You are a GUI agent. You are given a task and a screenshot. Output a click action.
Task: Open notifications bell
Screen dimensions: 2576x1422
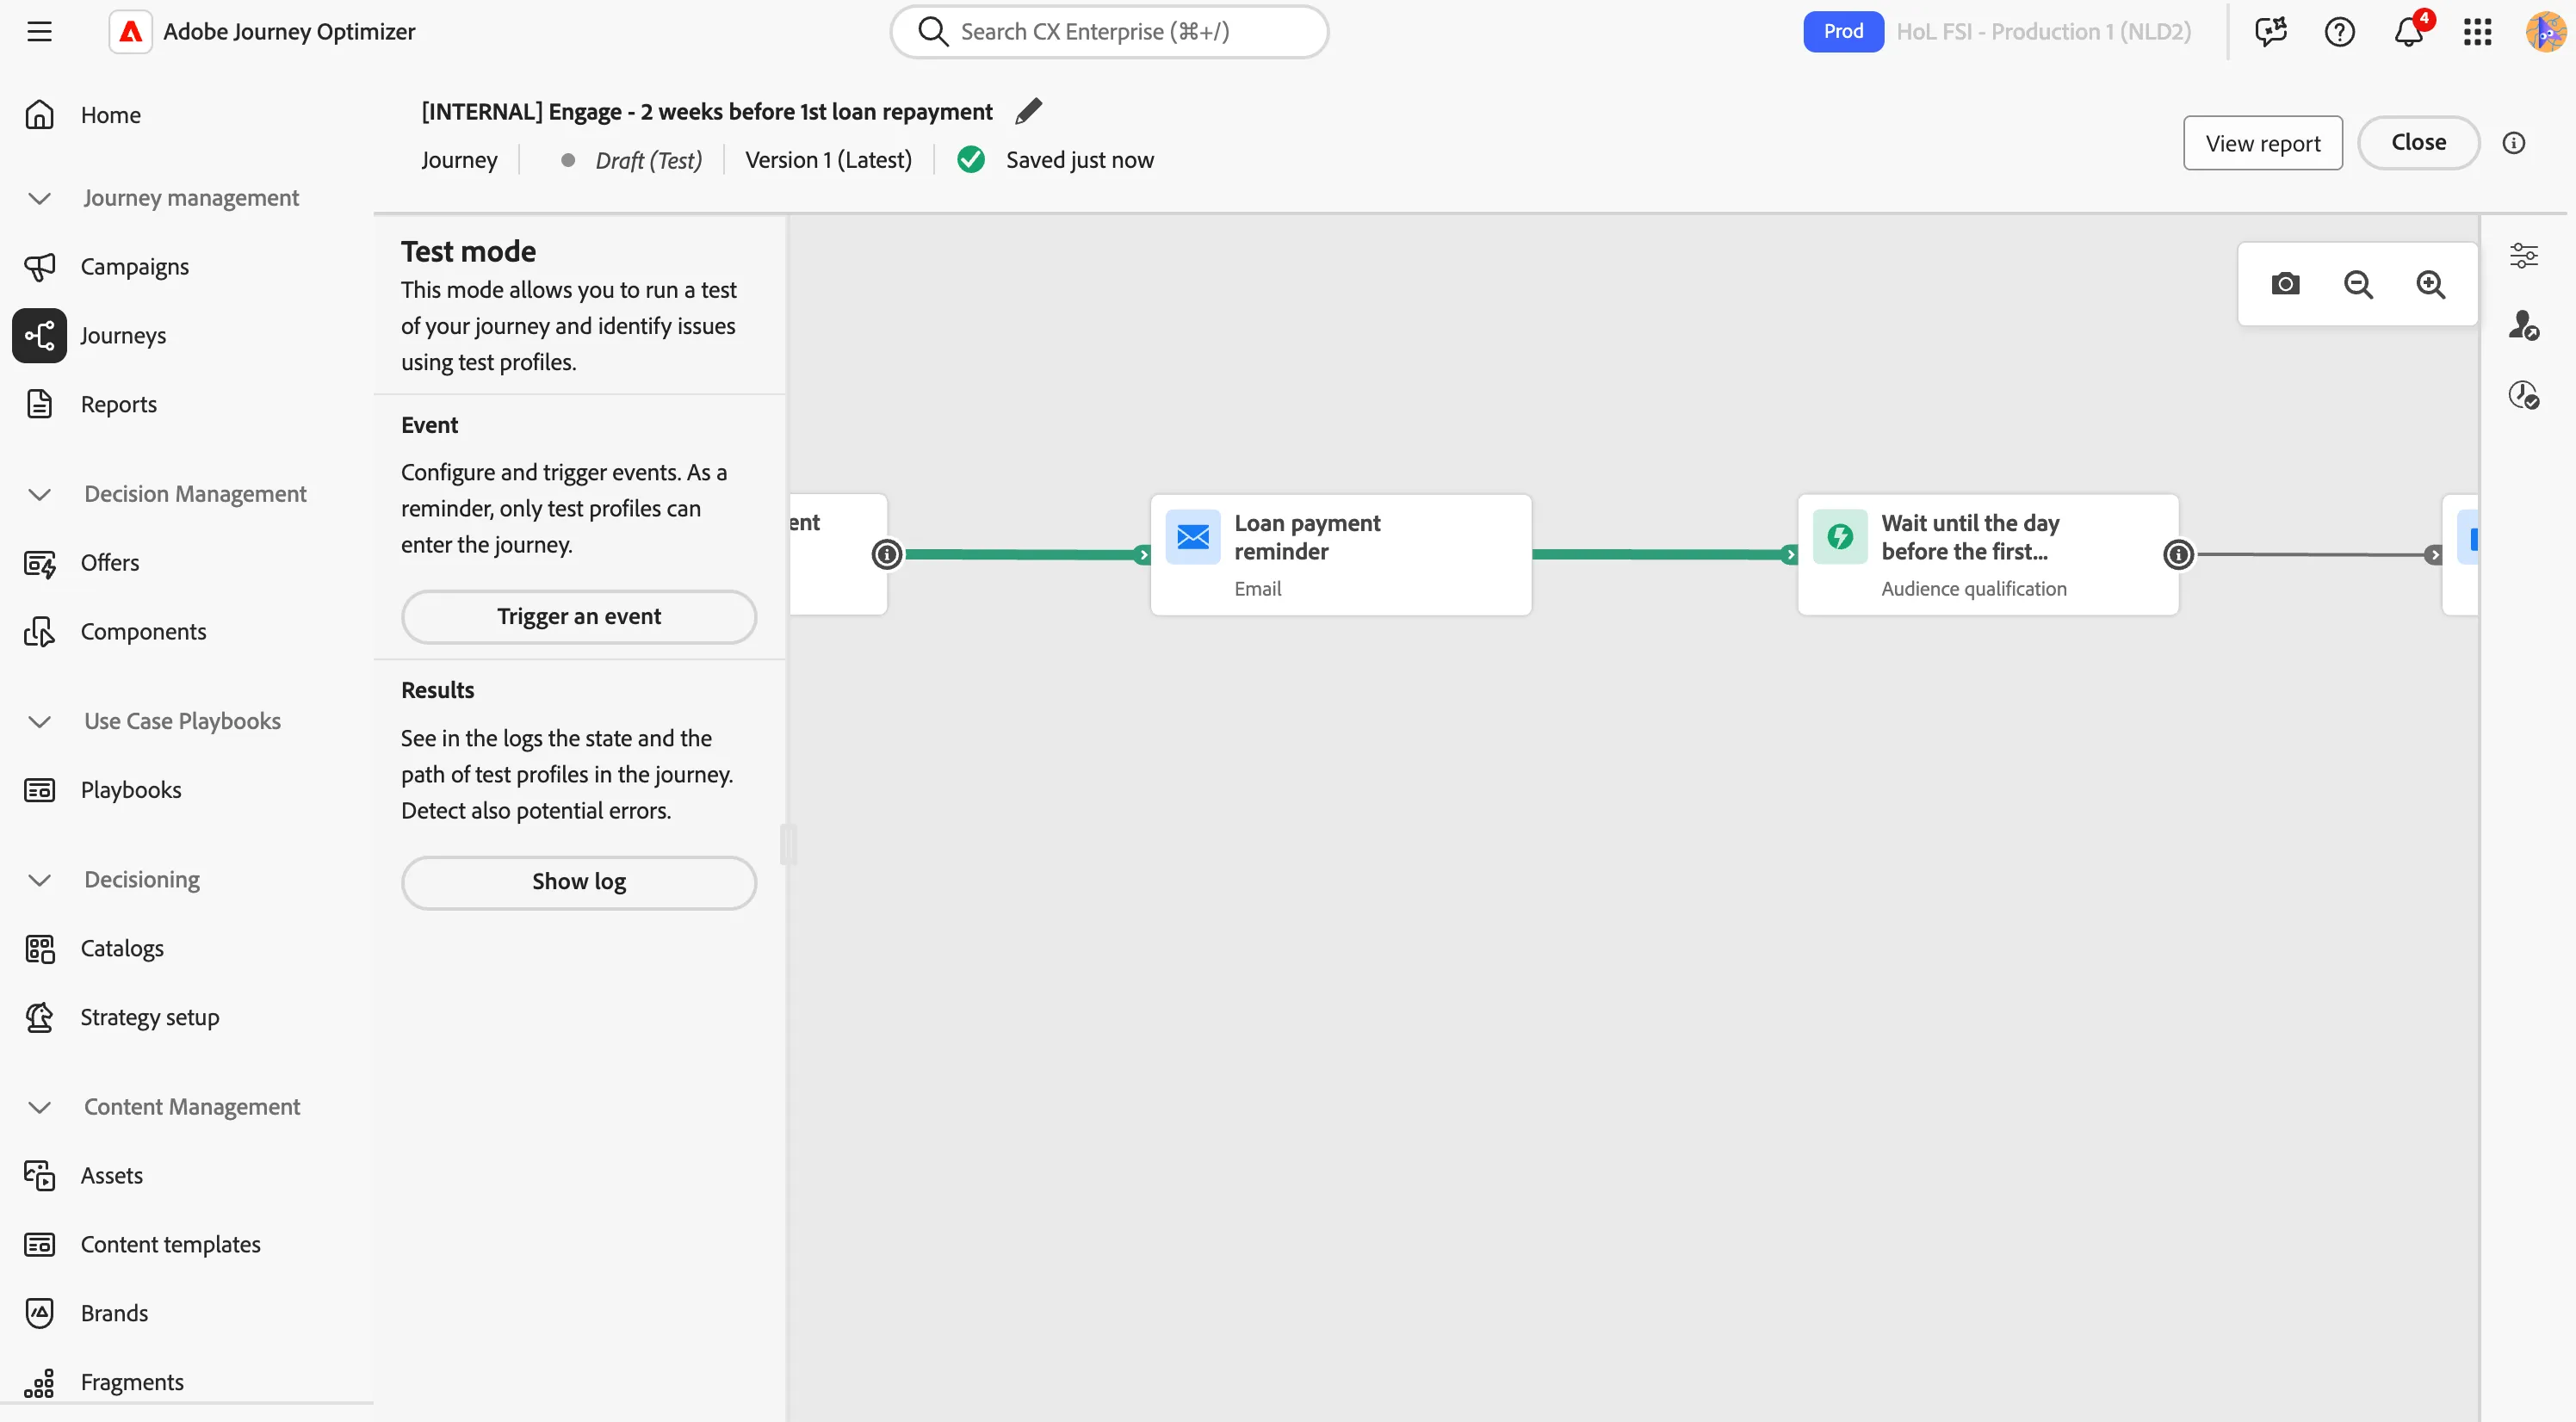(x=2408, y=32)
